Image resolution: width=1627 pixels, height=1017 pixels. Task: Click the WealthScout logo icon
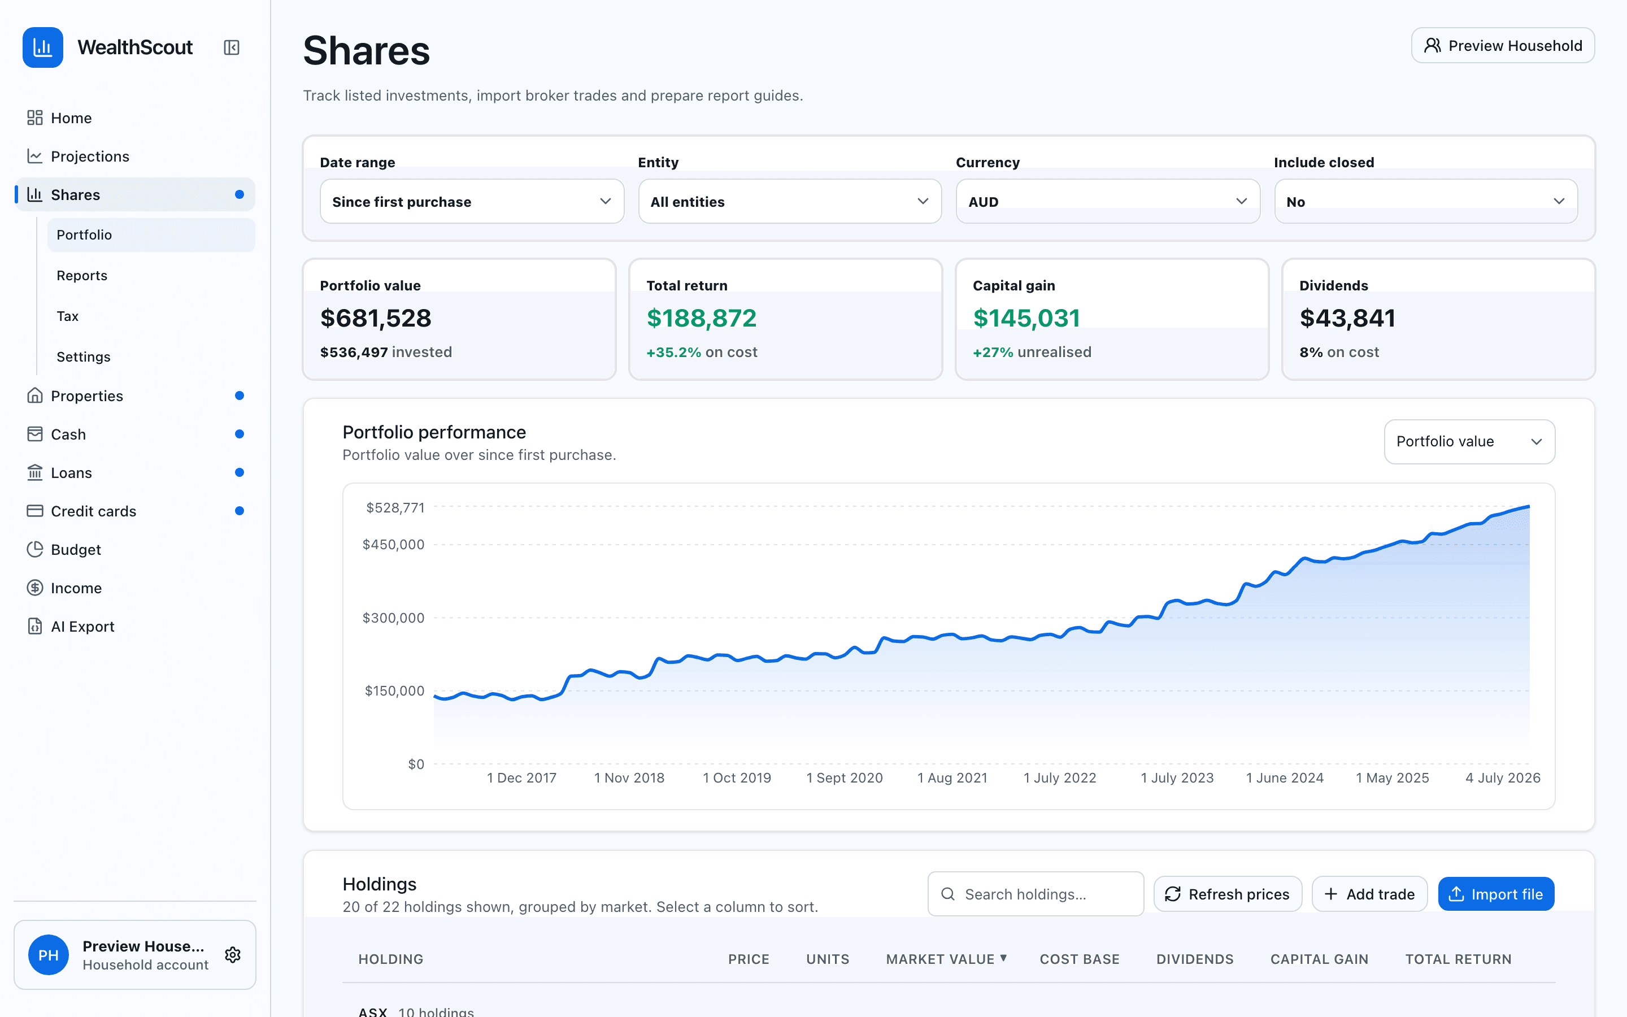coord(42,47)
